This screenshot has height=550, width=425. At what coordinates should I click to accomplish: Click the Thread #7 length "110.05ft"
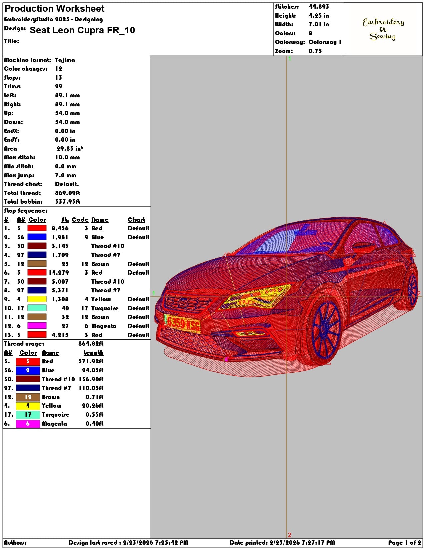click(x=91, y=388)
